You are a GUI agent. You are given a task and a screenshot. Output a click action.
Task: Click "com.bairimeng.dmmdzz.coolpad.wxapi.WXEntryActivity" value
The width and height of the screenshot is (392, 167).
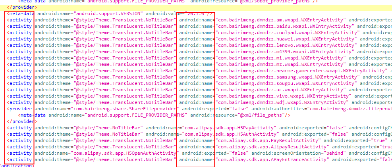(288, 33)
